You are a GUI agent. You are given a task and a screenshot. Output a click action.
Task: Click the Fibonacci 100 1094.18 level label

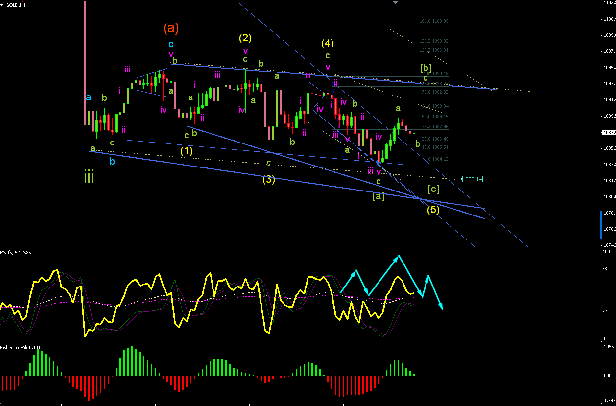tap(435, 74)
